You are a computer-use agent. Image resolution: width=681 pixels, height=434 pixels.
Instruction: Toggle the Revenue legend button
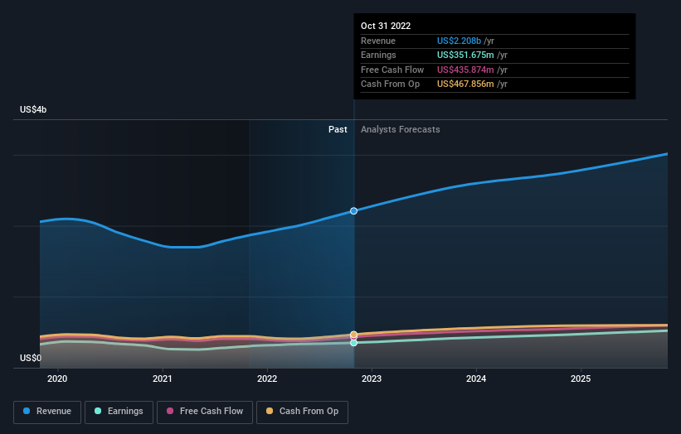click(47, 412)
